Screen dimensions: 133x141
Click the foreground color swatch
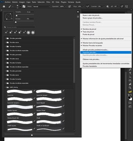click(x=129, y=97)
